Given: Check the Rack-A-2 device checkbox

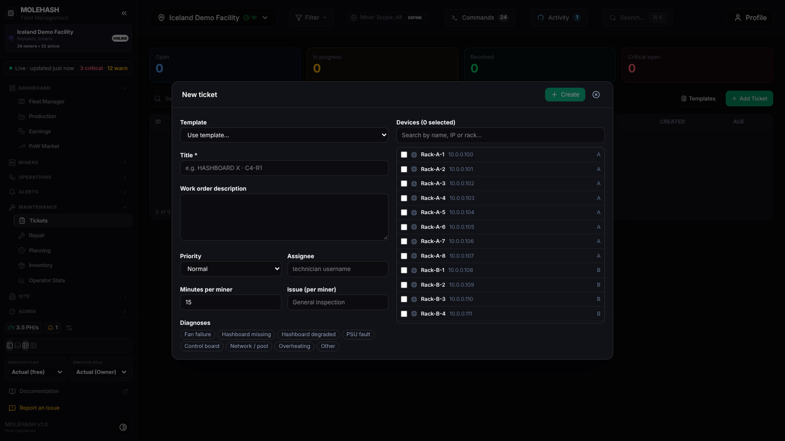Looking at the screenshot, I should pos(404,170).
